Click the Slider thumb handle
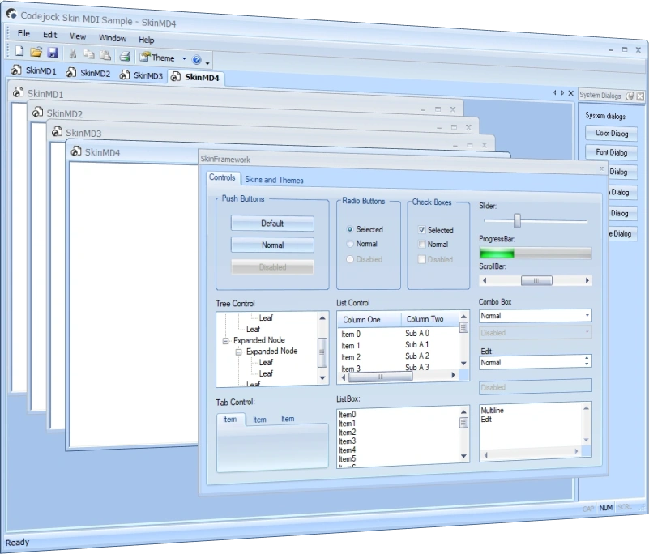 click(517, 220)
